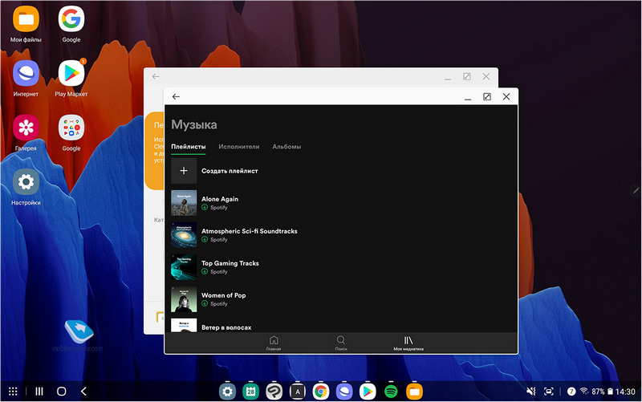The image size is (642, 402).
Task: Open the keyboard A app in taskbar
Action: click(298, 392)
